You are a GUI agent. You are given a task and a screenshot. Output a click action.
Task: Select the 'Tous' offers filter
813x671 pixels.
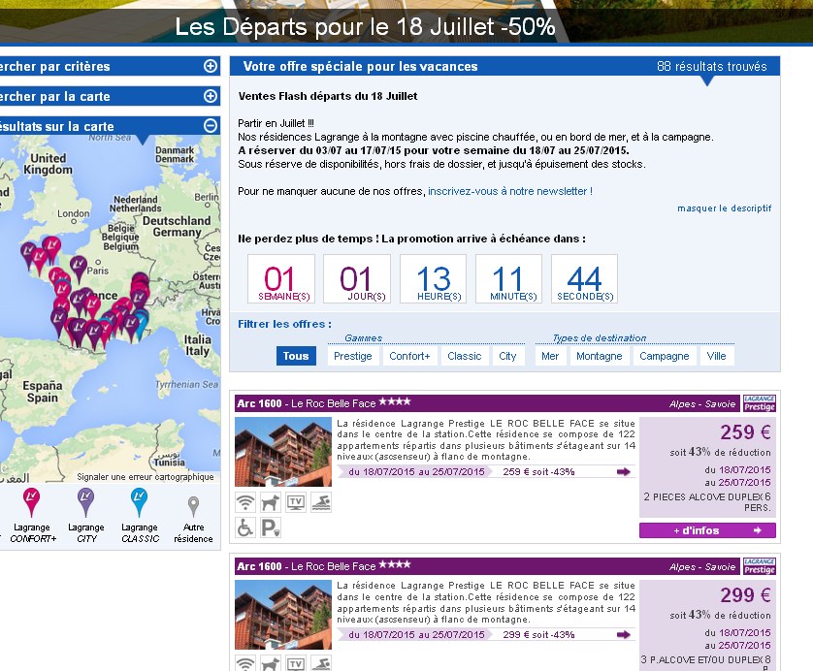pyautogui.click(x=296, y=356)
